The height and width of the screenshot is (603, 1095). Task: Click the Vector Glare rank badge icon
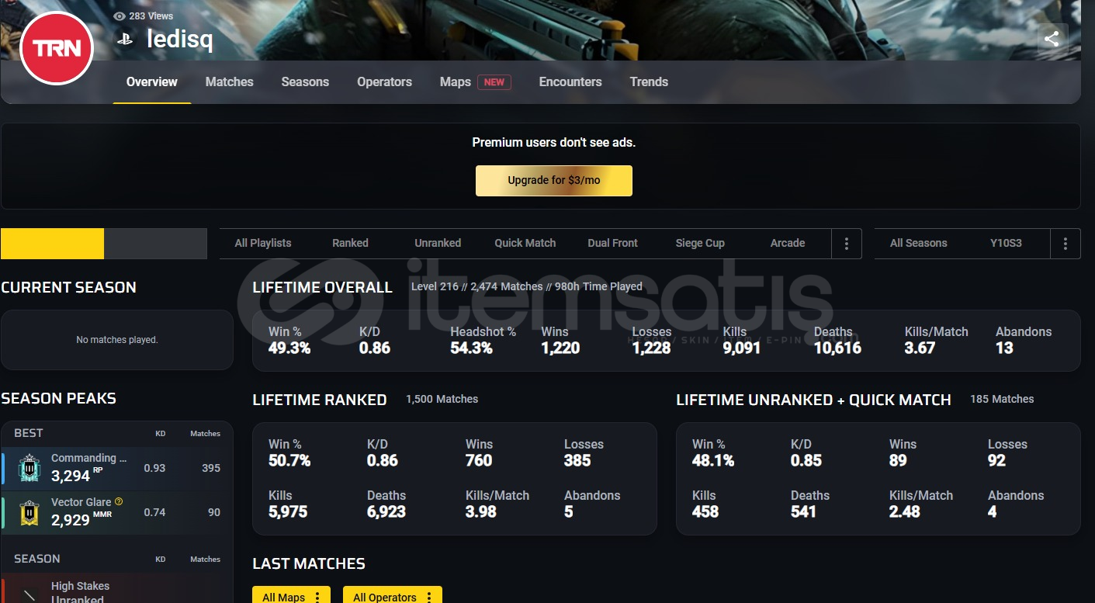29,512
